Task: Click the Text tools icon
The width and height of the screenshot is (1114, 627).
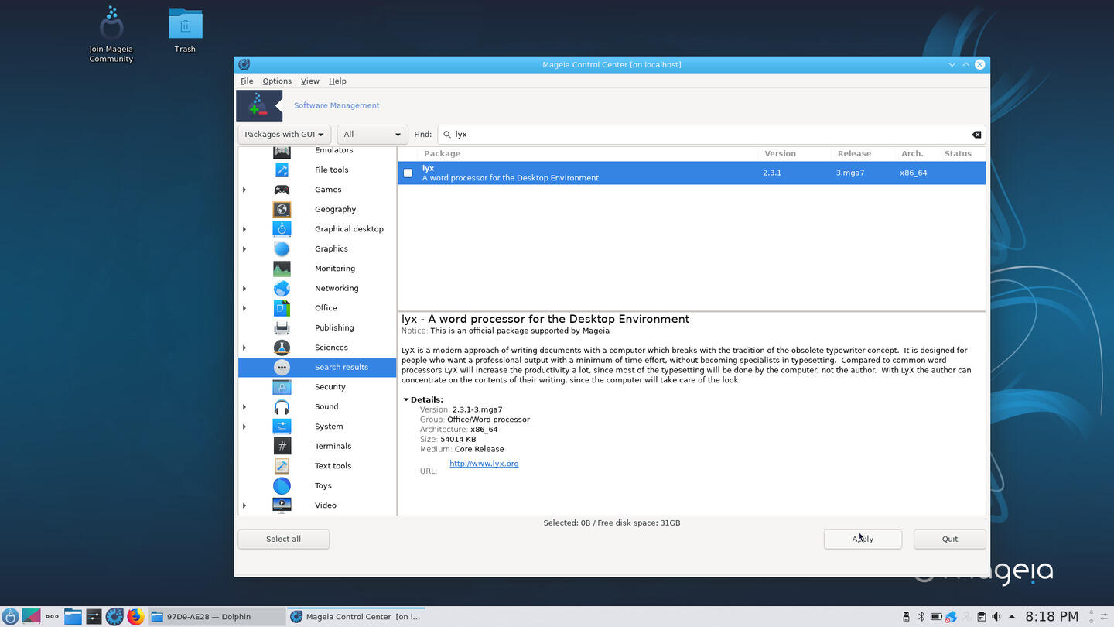Action: (282, 466)
